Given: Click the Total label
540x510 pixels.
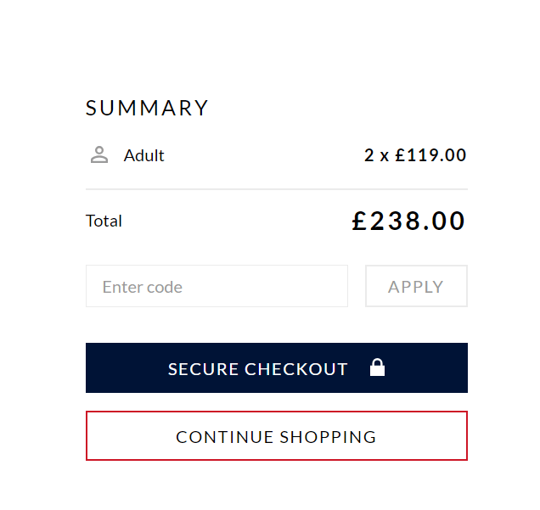Looking at the screenshot, I should tap(104, 221).
